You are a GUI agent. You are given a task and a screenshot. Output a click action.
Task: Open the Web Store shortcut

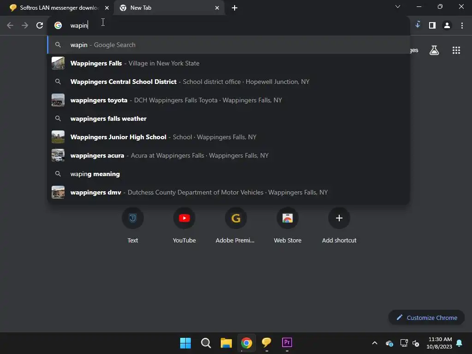[x=288, y=226]
